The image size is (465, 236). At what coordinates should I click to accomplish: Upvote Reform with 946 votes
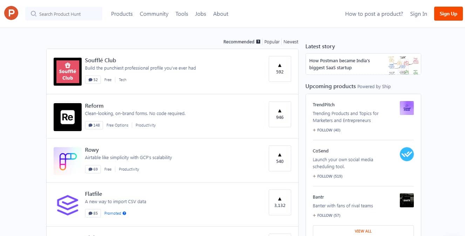coord(280,114)
